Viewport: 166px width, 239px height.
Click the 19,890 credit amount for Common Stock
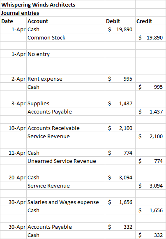(151, 37)
